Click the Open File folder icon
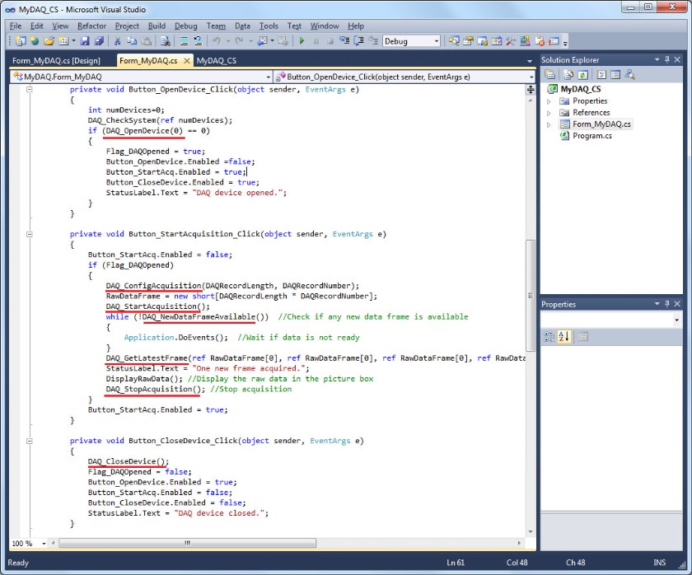Screen dimensions: 692x575 point(49,41)
